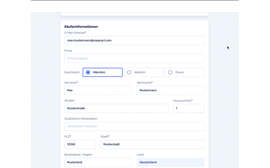Focus the Adressdaten eingeben field
Screen dimensions: 270x168
click(134, 126)
